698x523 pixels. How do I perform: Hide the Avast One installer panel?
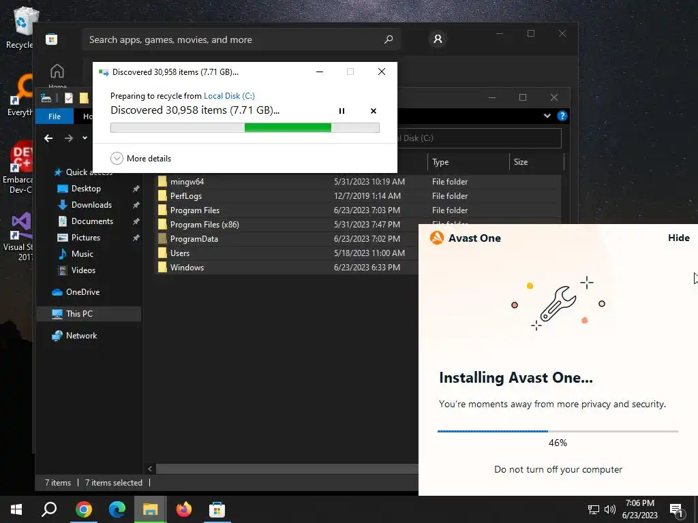tap(678, 238)
